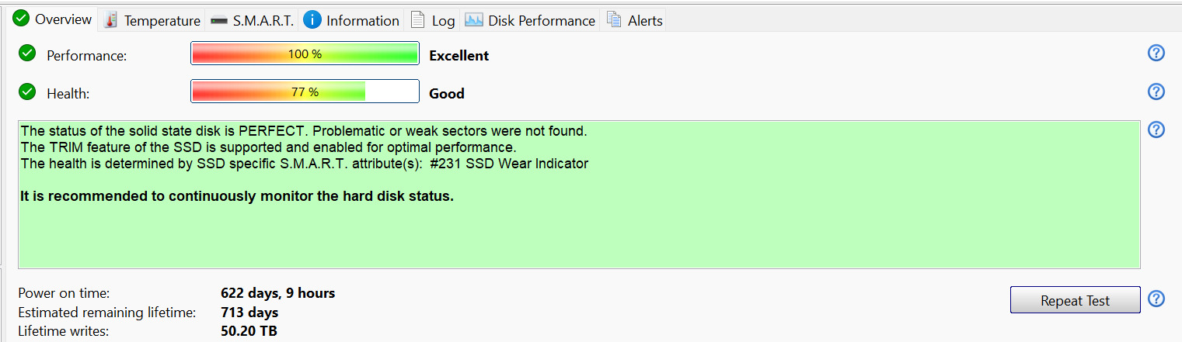
Task: Click the green checkmark beside Performance
Action: tap(27, 54)
